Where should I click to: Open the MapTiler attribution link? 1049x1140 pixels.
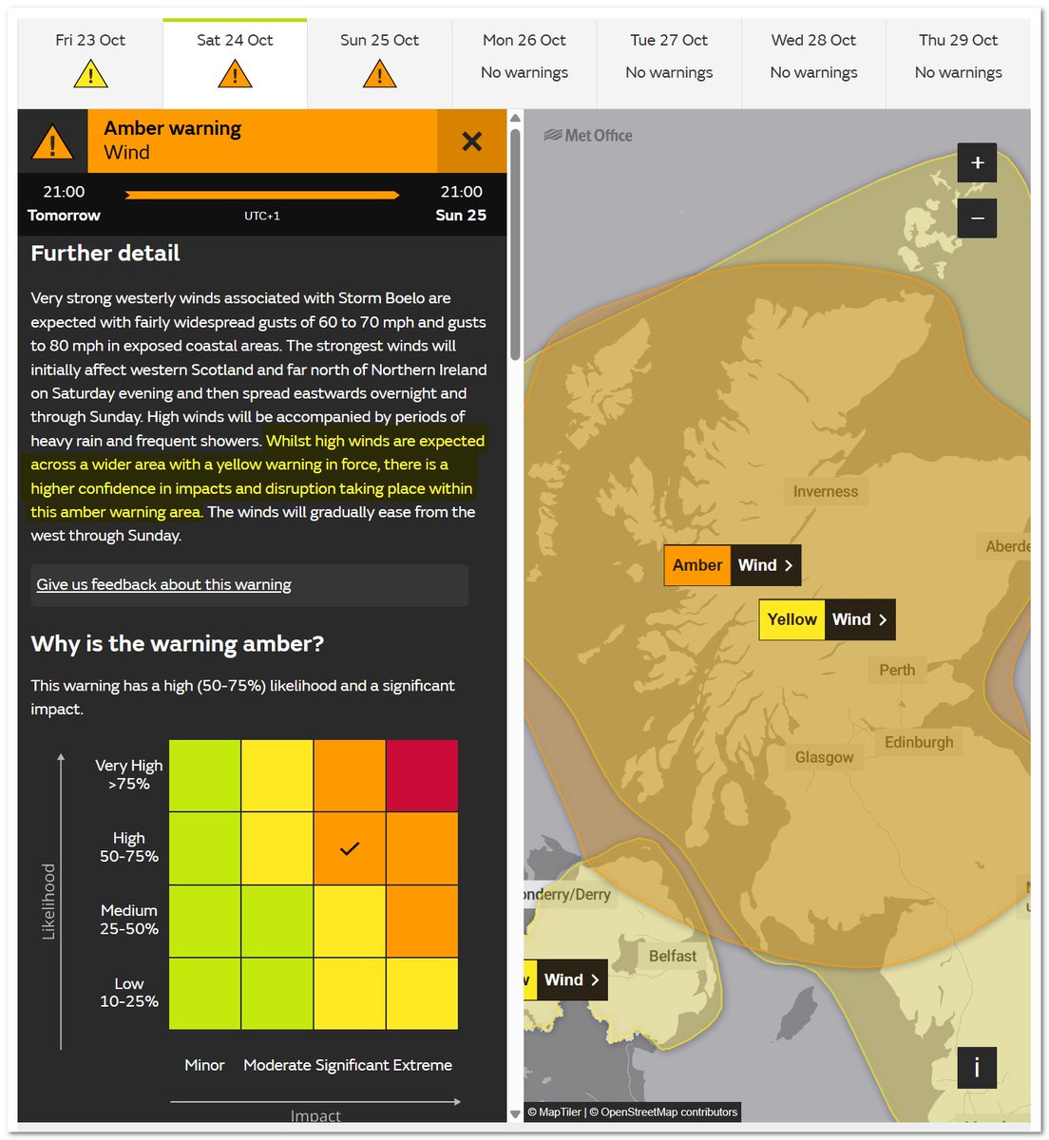click(x=560, y=1111)
